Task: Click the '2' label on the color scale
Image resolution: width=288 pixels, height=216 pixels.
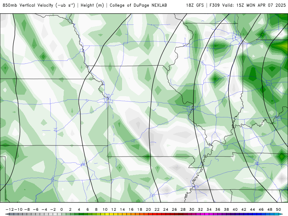Action: pyautogui.click(x=70, y=210)
